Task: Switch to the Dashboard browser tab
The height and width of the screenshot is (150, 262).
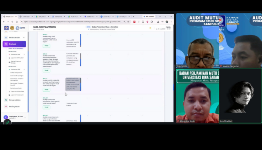Action: pos(58,16)
